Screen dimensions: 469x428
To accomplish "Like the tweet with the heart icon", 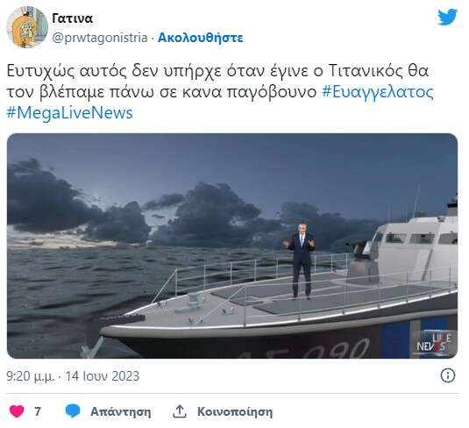I will (x=17, y=411).
